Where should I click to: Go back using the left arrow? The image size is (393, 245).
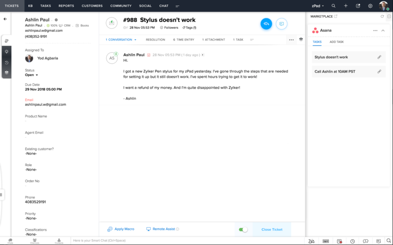pos(5,19)
